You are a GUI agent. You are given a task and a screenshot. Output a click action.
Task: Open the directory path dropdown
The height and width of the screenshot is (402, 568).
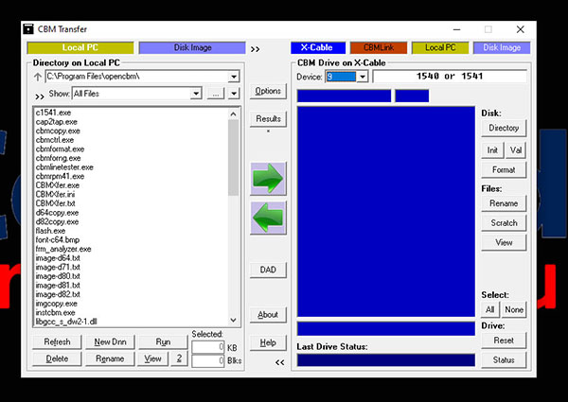[237, 77]
